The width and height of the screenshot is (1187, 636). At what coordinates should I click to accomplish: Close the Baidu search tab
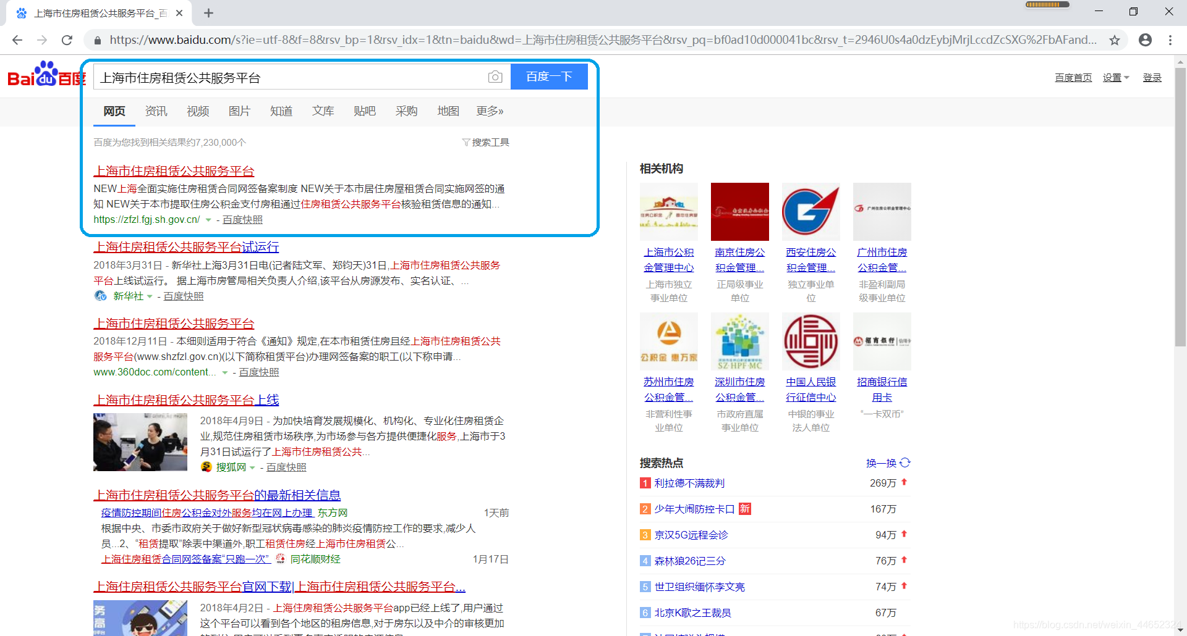(179, 13)
